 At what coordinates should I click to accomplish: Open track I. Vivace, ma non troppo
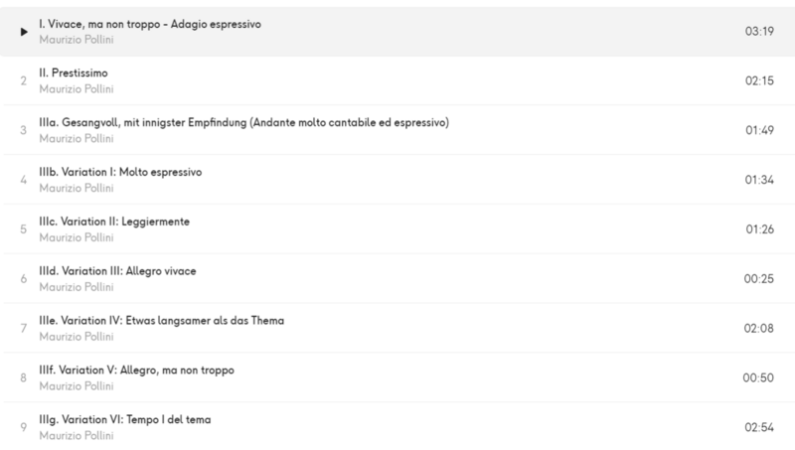(150, 24)
